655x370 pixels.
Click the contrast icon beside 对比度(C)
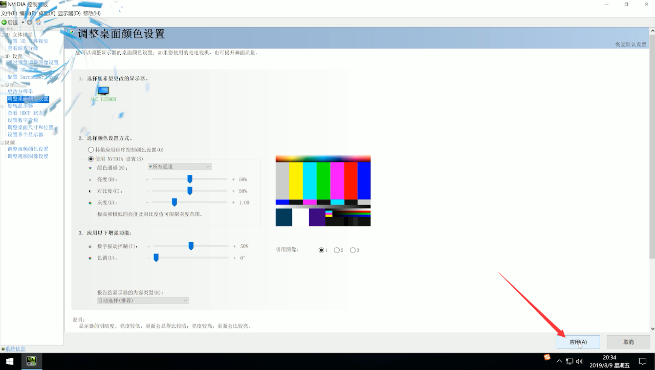(90, 191)
